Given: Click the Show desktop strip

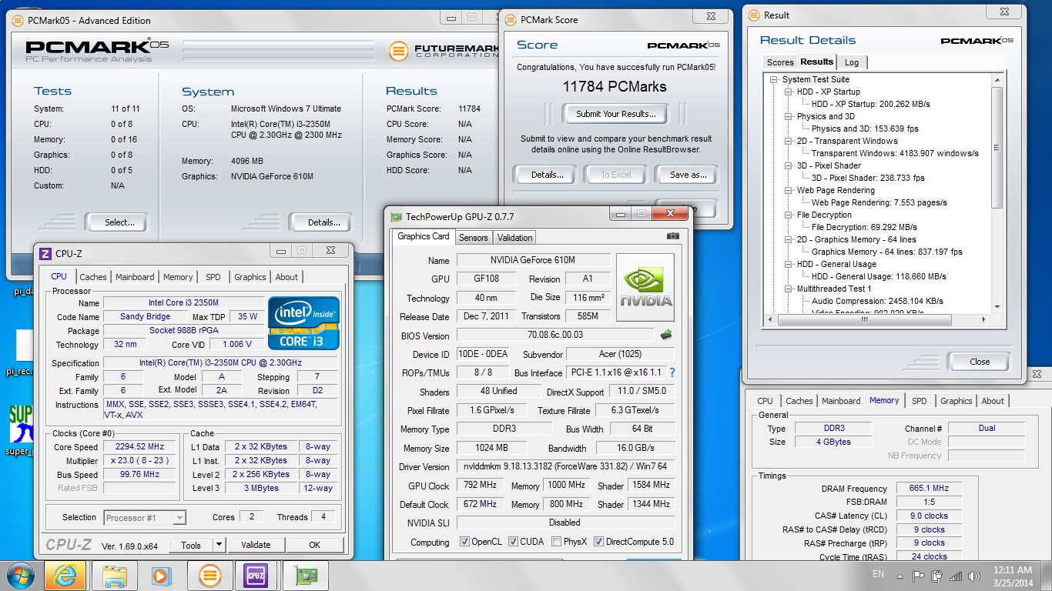Looking at the screenshot, I should 1047,576.
